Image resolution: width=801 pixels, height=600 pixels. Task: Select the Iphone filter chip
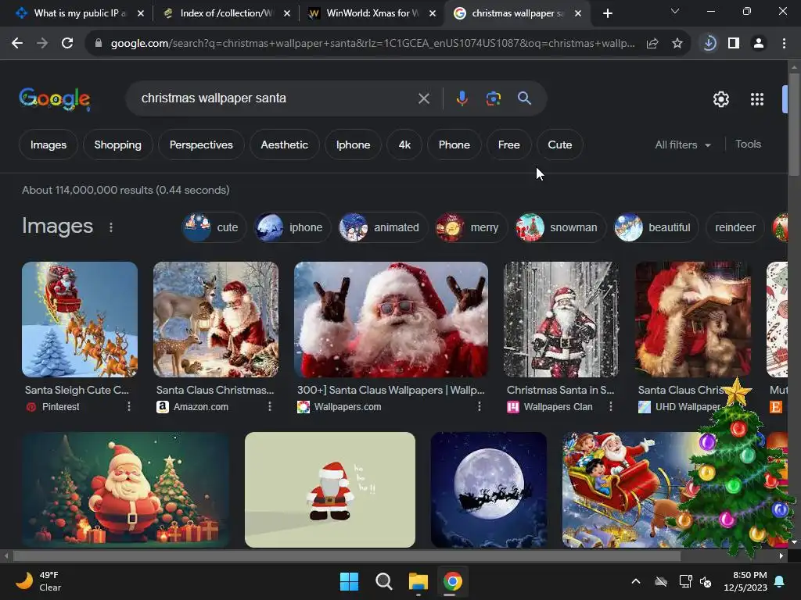pyautogui.click(x=353, y=145)
